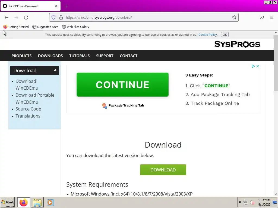Click the network tray icon
Screen dimensions: 278x208
(245, 202)
